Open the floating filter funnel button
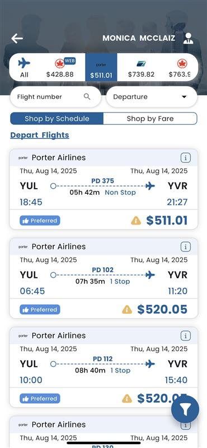Viewport: 207px width, 448px height. coord(185,409)
